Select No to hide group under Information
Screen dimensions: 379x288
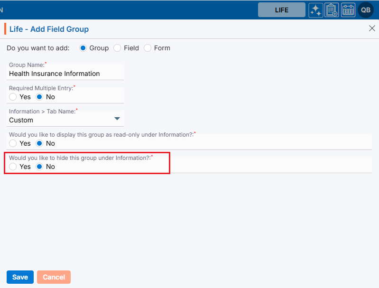click(39, 167)
